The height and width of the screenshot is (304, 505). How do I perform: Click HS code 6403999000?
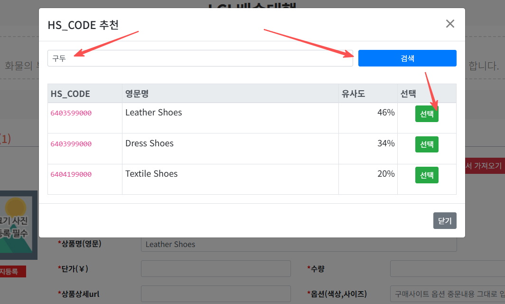coord(71,144)
